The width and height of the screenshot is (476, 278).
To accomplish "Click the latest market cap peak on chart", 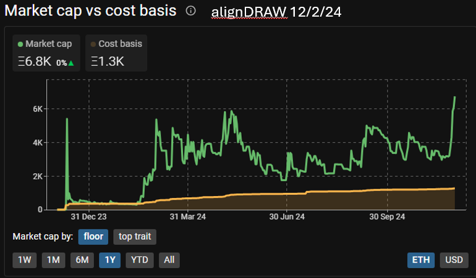I will (x=454, y=97).
